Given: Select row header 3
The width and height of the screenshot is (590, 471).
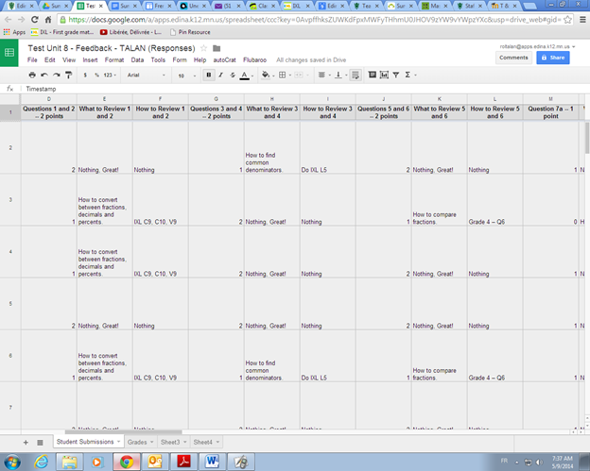Looking at the screenshot, I should 10,200.
